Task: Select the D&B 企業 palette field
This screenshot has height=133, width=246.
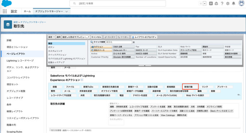Action: pyautogui.click(x=123, y=47)
